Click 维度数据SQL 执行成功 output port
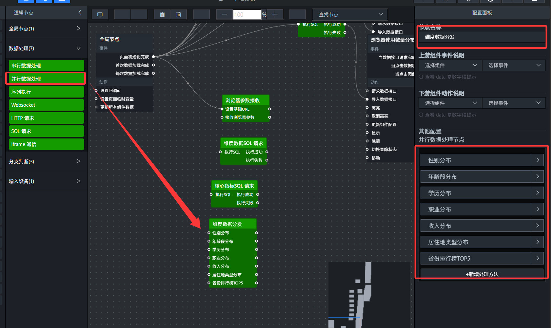The height and width of the screenshot is (328, 551). [x=267, y=152]
